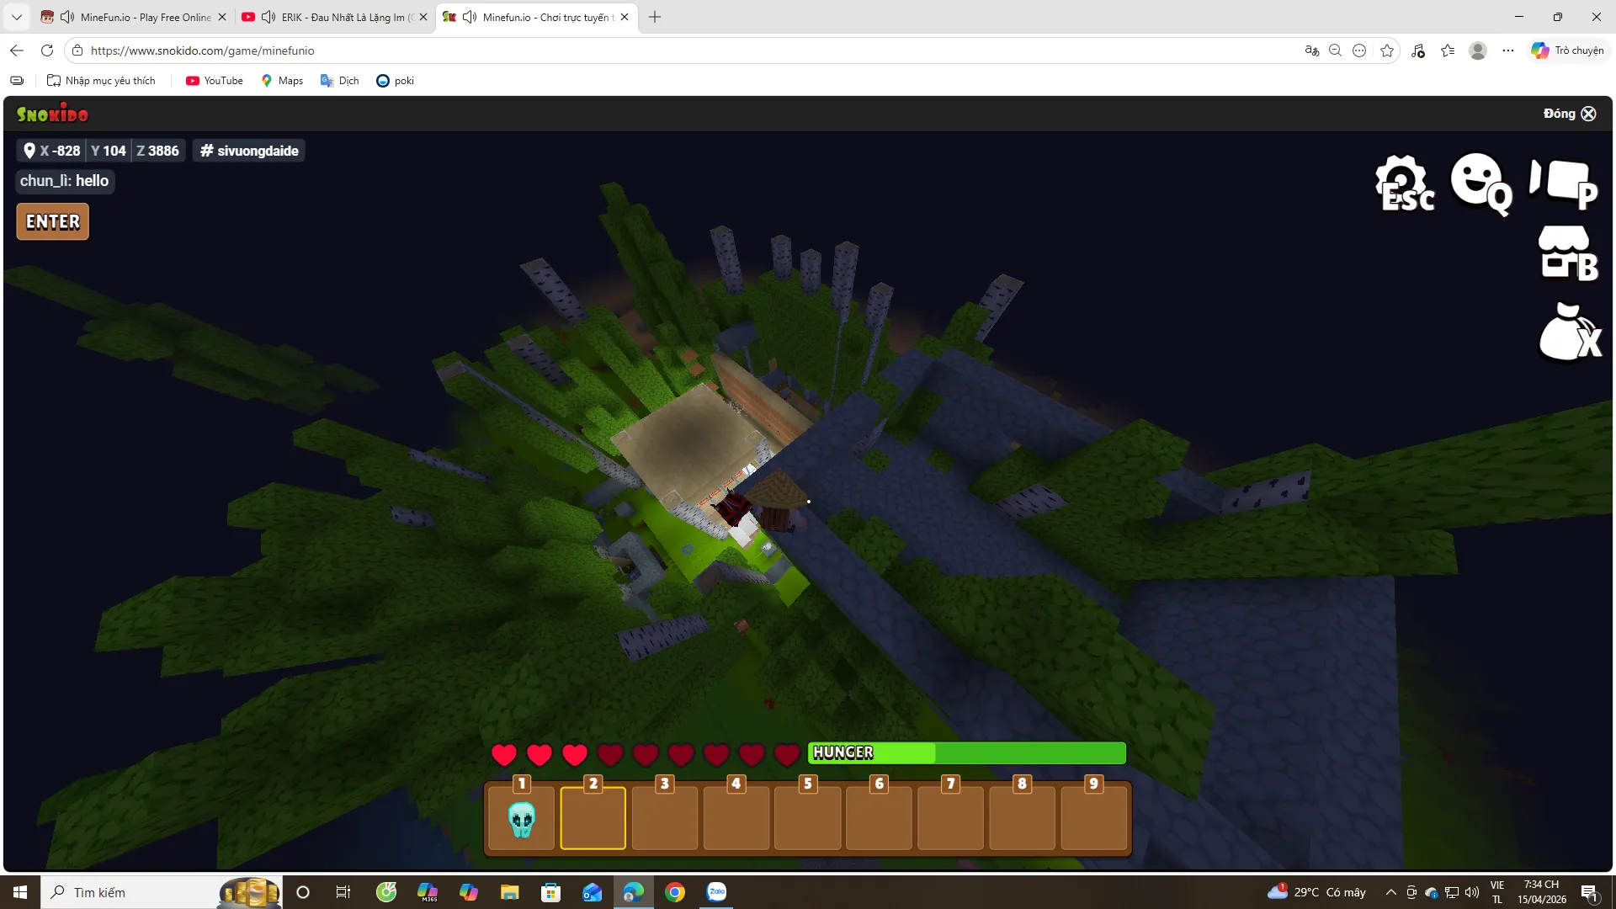Close the ERIK YouTube tab
The image size is (1616, 909).
coord(423,17)
